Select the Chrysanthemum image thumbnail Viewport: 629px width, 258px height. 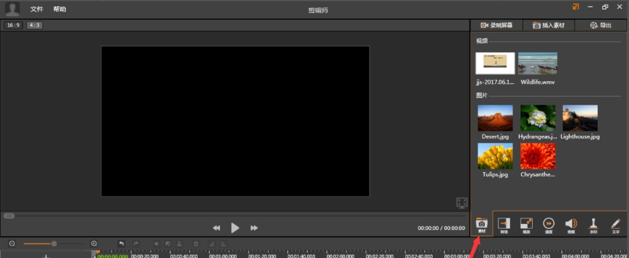click(538, 156)
